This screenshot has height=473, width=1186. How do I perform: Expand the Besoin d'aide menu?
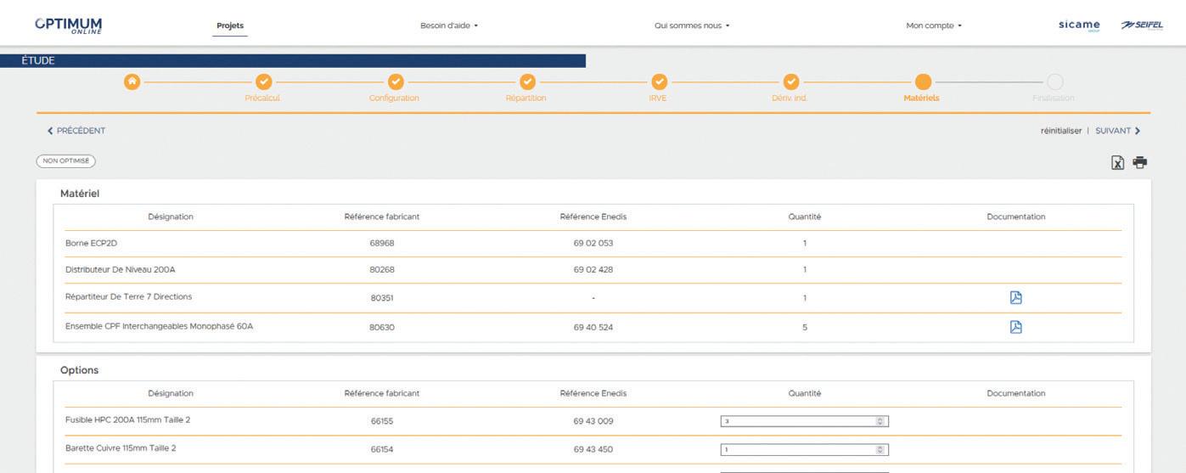pyautogui.click(x=449, y=25)
